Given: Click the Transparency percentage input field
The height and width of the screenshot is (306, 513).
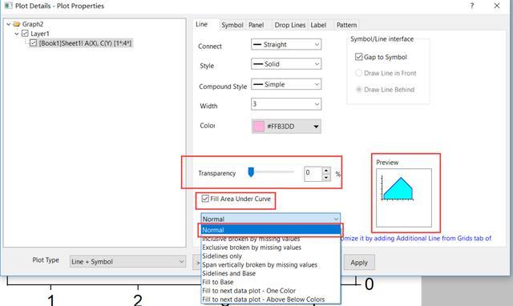Looking at the screenshot, I should (x=313, y=173).
